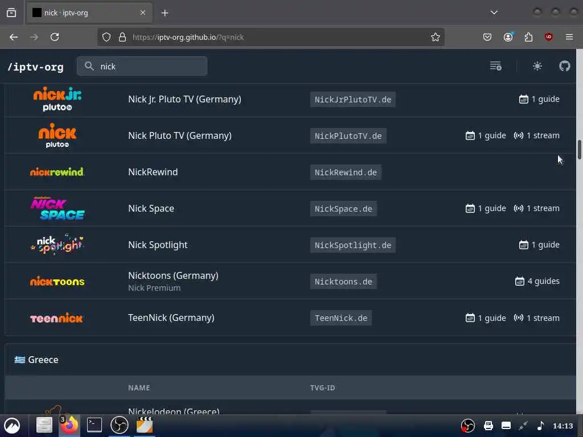
Task: Open the Pocket save icon
Action: point(487,37)
